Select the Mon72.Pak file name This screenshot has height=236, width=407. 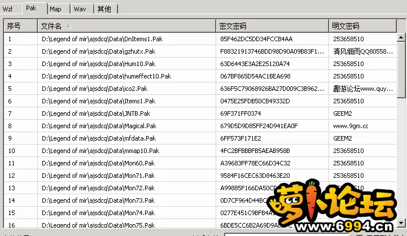coord(98,188)
